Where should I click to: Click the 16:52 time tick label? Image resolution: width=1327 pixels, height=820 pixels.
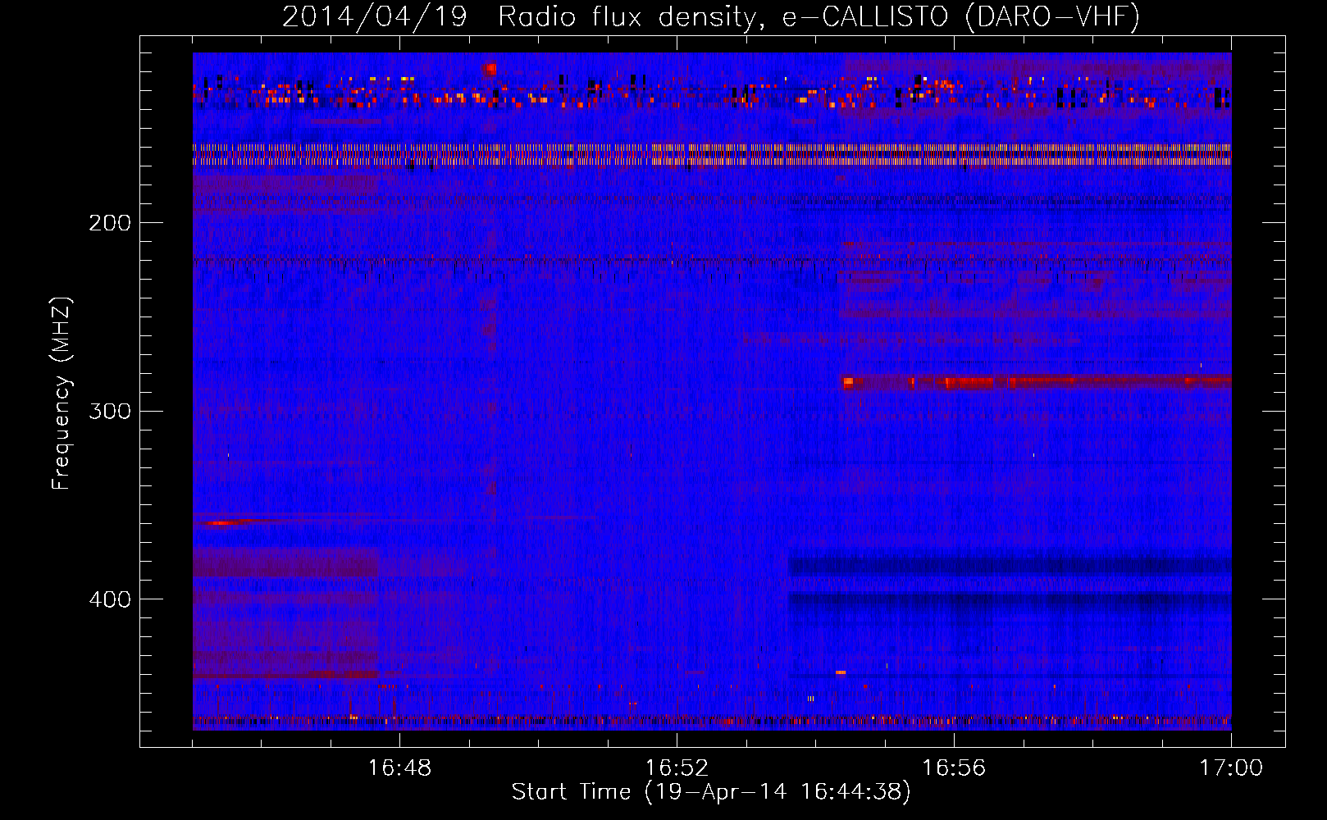coord(677,768)
